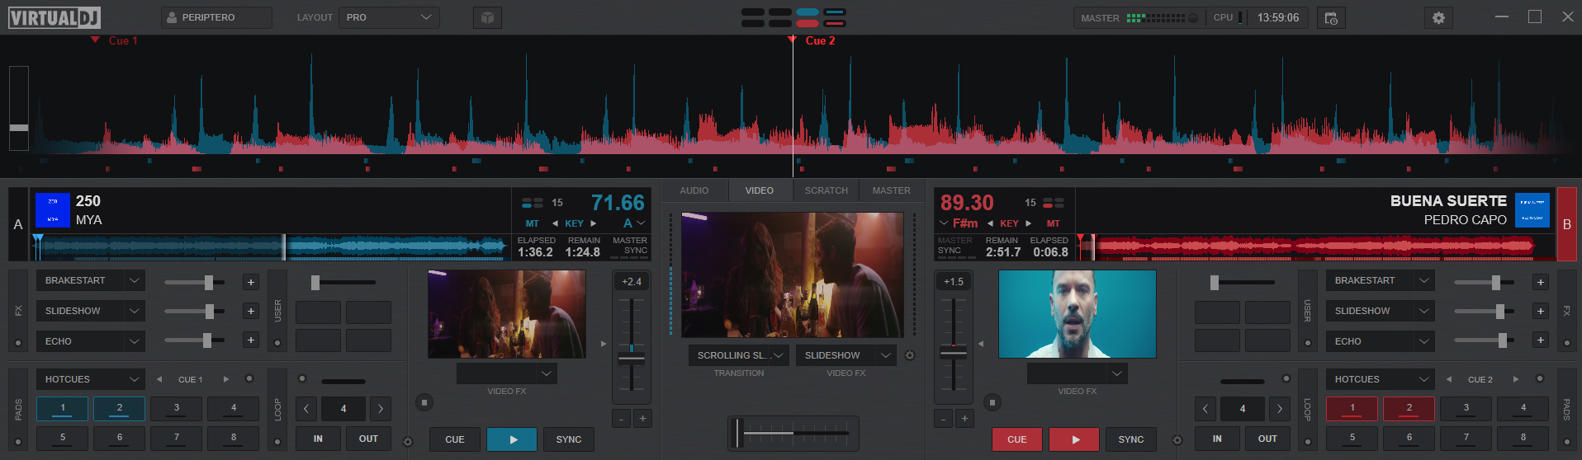Click deck A SYNC button
Viewport: 1582px width, 460px height.
(x=569, y=439)
